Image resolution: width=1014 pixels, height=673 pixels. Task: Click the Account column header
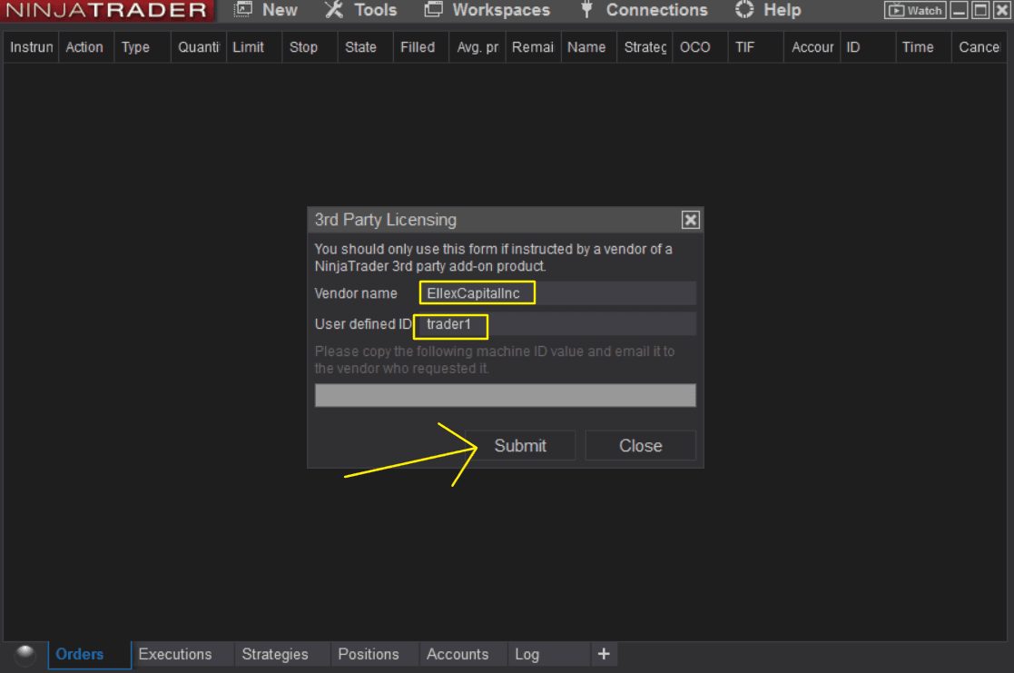point(812,47)
